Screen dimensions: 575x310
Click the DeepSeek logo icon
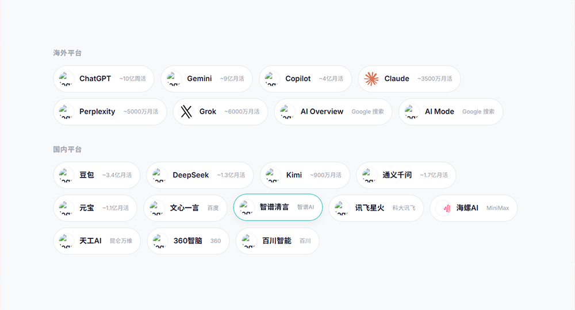(159, 175)
